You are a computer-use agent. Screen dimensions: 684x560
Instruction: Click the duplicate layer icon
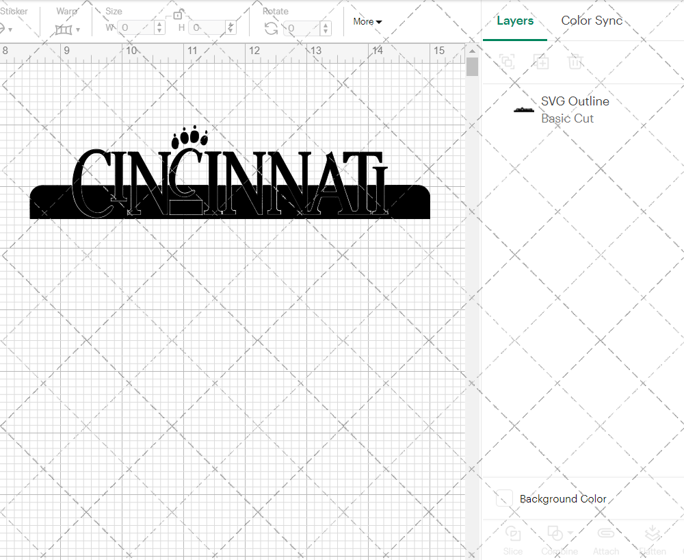point(542,62)
